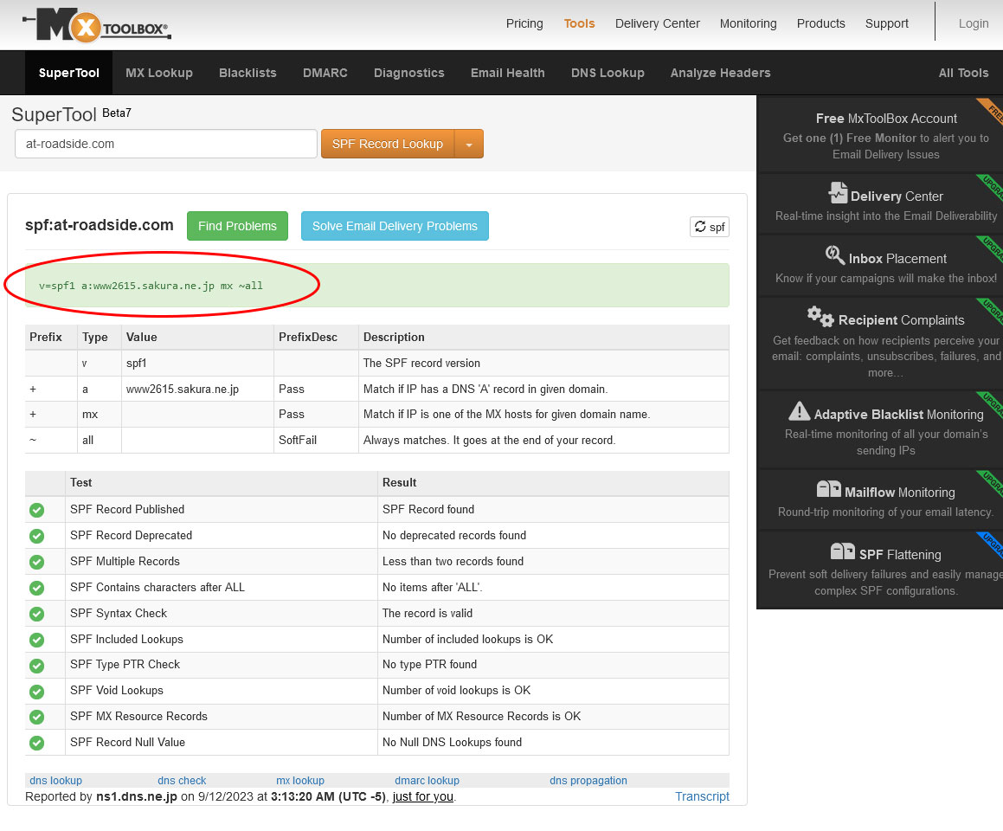This screenshot has width=1003, height=831.
Task: Click the Inbox Placement magnifier icon
Action: coord(834,255)
